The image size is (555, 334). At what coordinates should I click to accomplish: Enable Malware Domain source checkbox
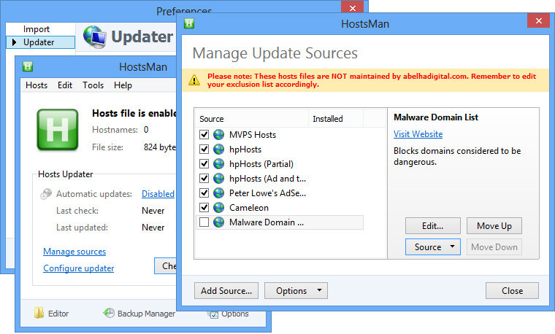204,222
